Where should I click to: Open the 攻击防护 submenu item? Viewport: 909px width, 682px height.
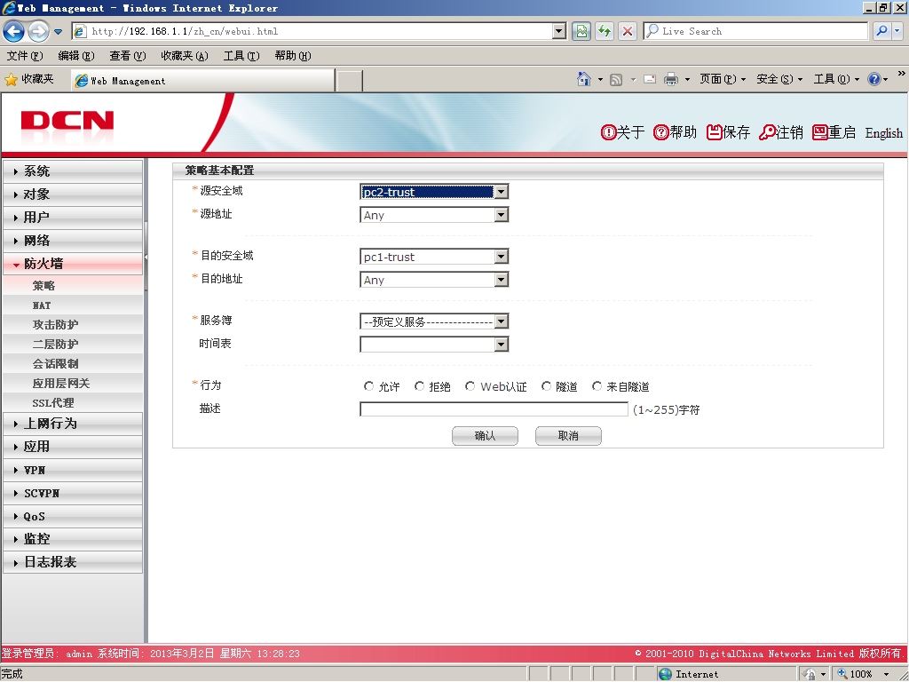point(73,325)
